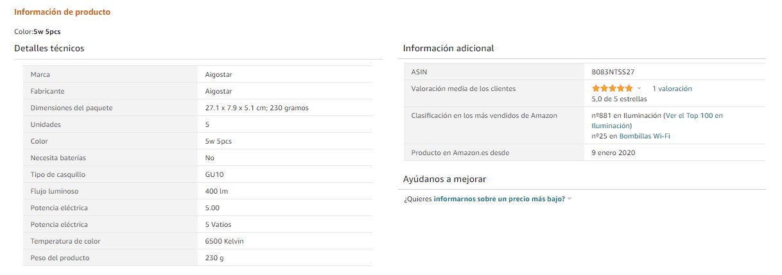Expand the lower price feedback chevron
The image size is (782, 275).
[x=569, y=199]
